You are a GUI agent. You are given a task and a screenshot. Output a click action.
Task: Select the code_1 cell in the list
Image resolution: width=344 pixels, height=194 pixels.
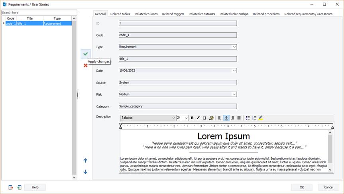point(11,24)
